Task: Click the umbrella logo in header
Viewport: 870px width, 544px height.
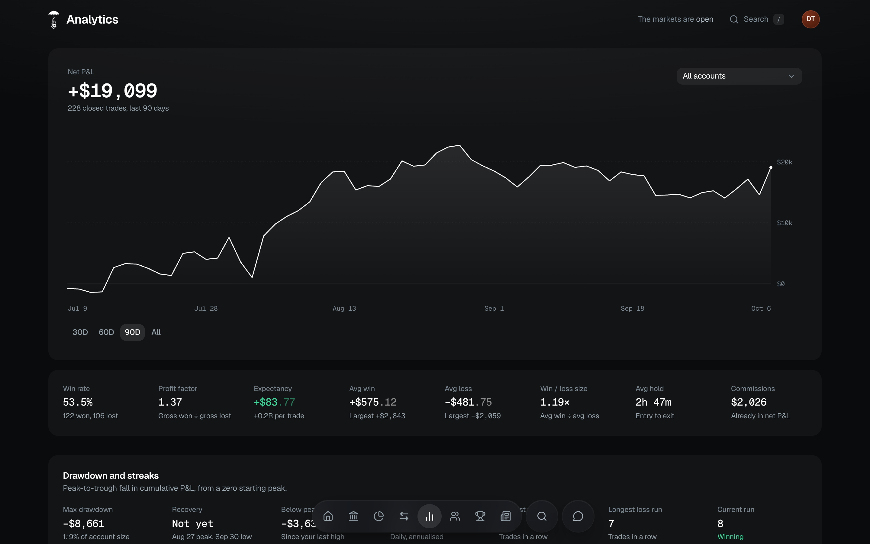Action: pyautogui.click(x=53, y=19)
